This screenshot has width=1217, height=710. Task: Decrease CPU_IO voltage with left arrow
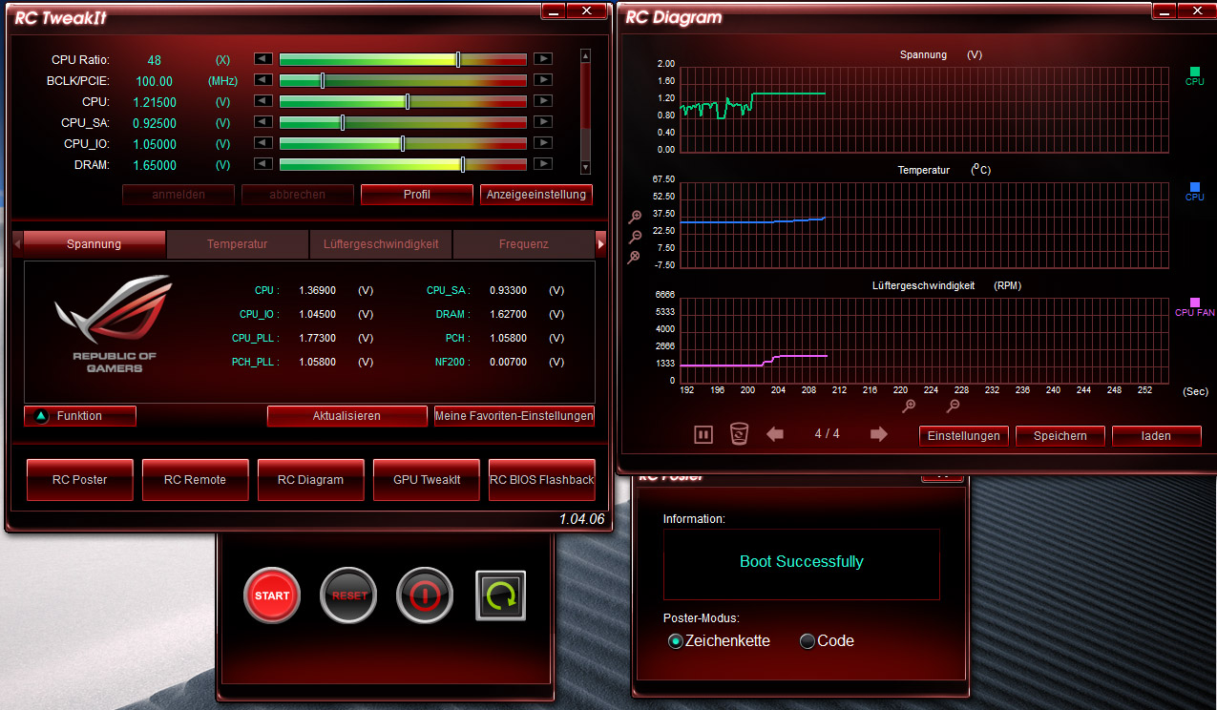click(262, 143)
